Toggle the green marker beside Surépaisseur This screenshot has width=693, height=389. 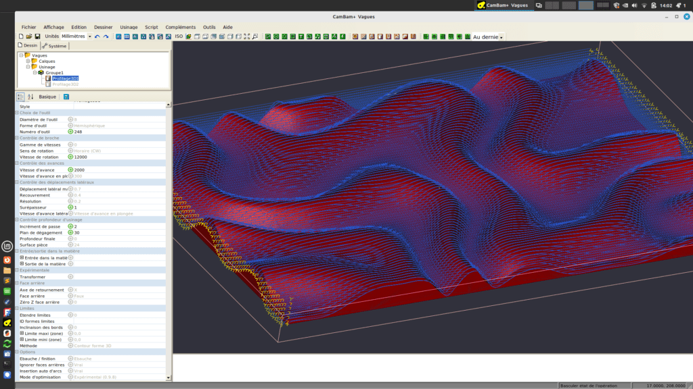pyautogui.click(x=70, y=207)
